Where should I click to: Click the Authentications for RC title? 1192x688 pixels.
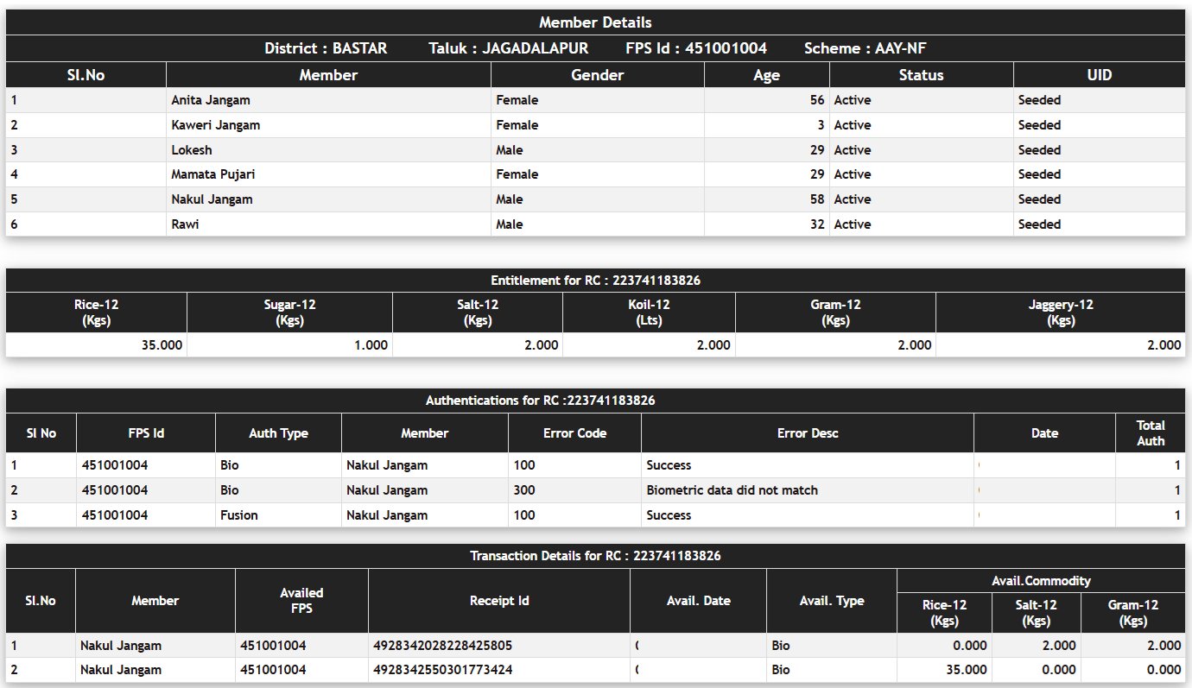[x=540, y=401]
